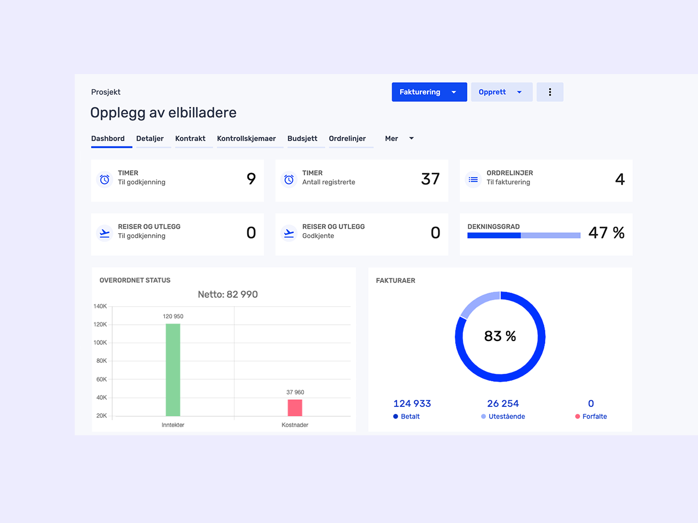
Task: Open the three-dot more options menu
Action: click(x=550, y=92)
